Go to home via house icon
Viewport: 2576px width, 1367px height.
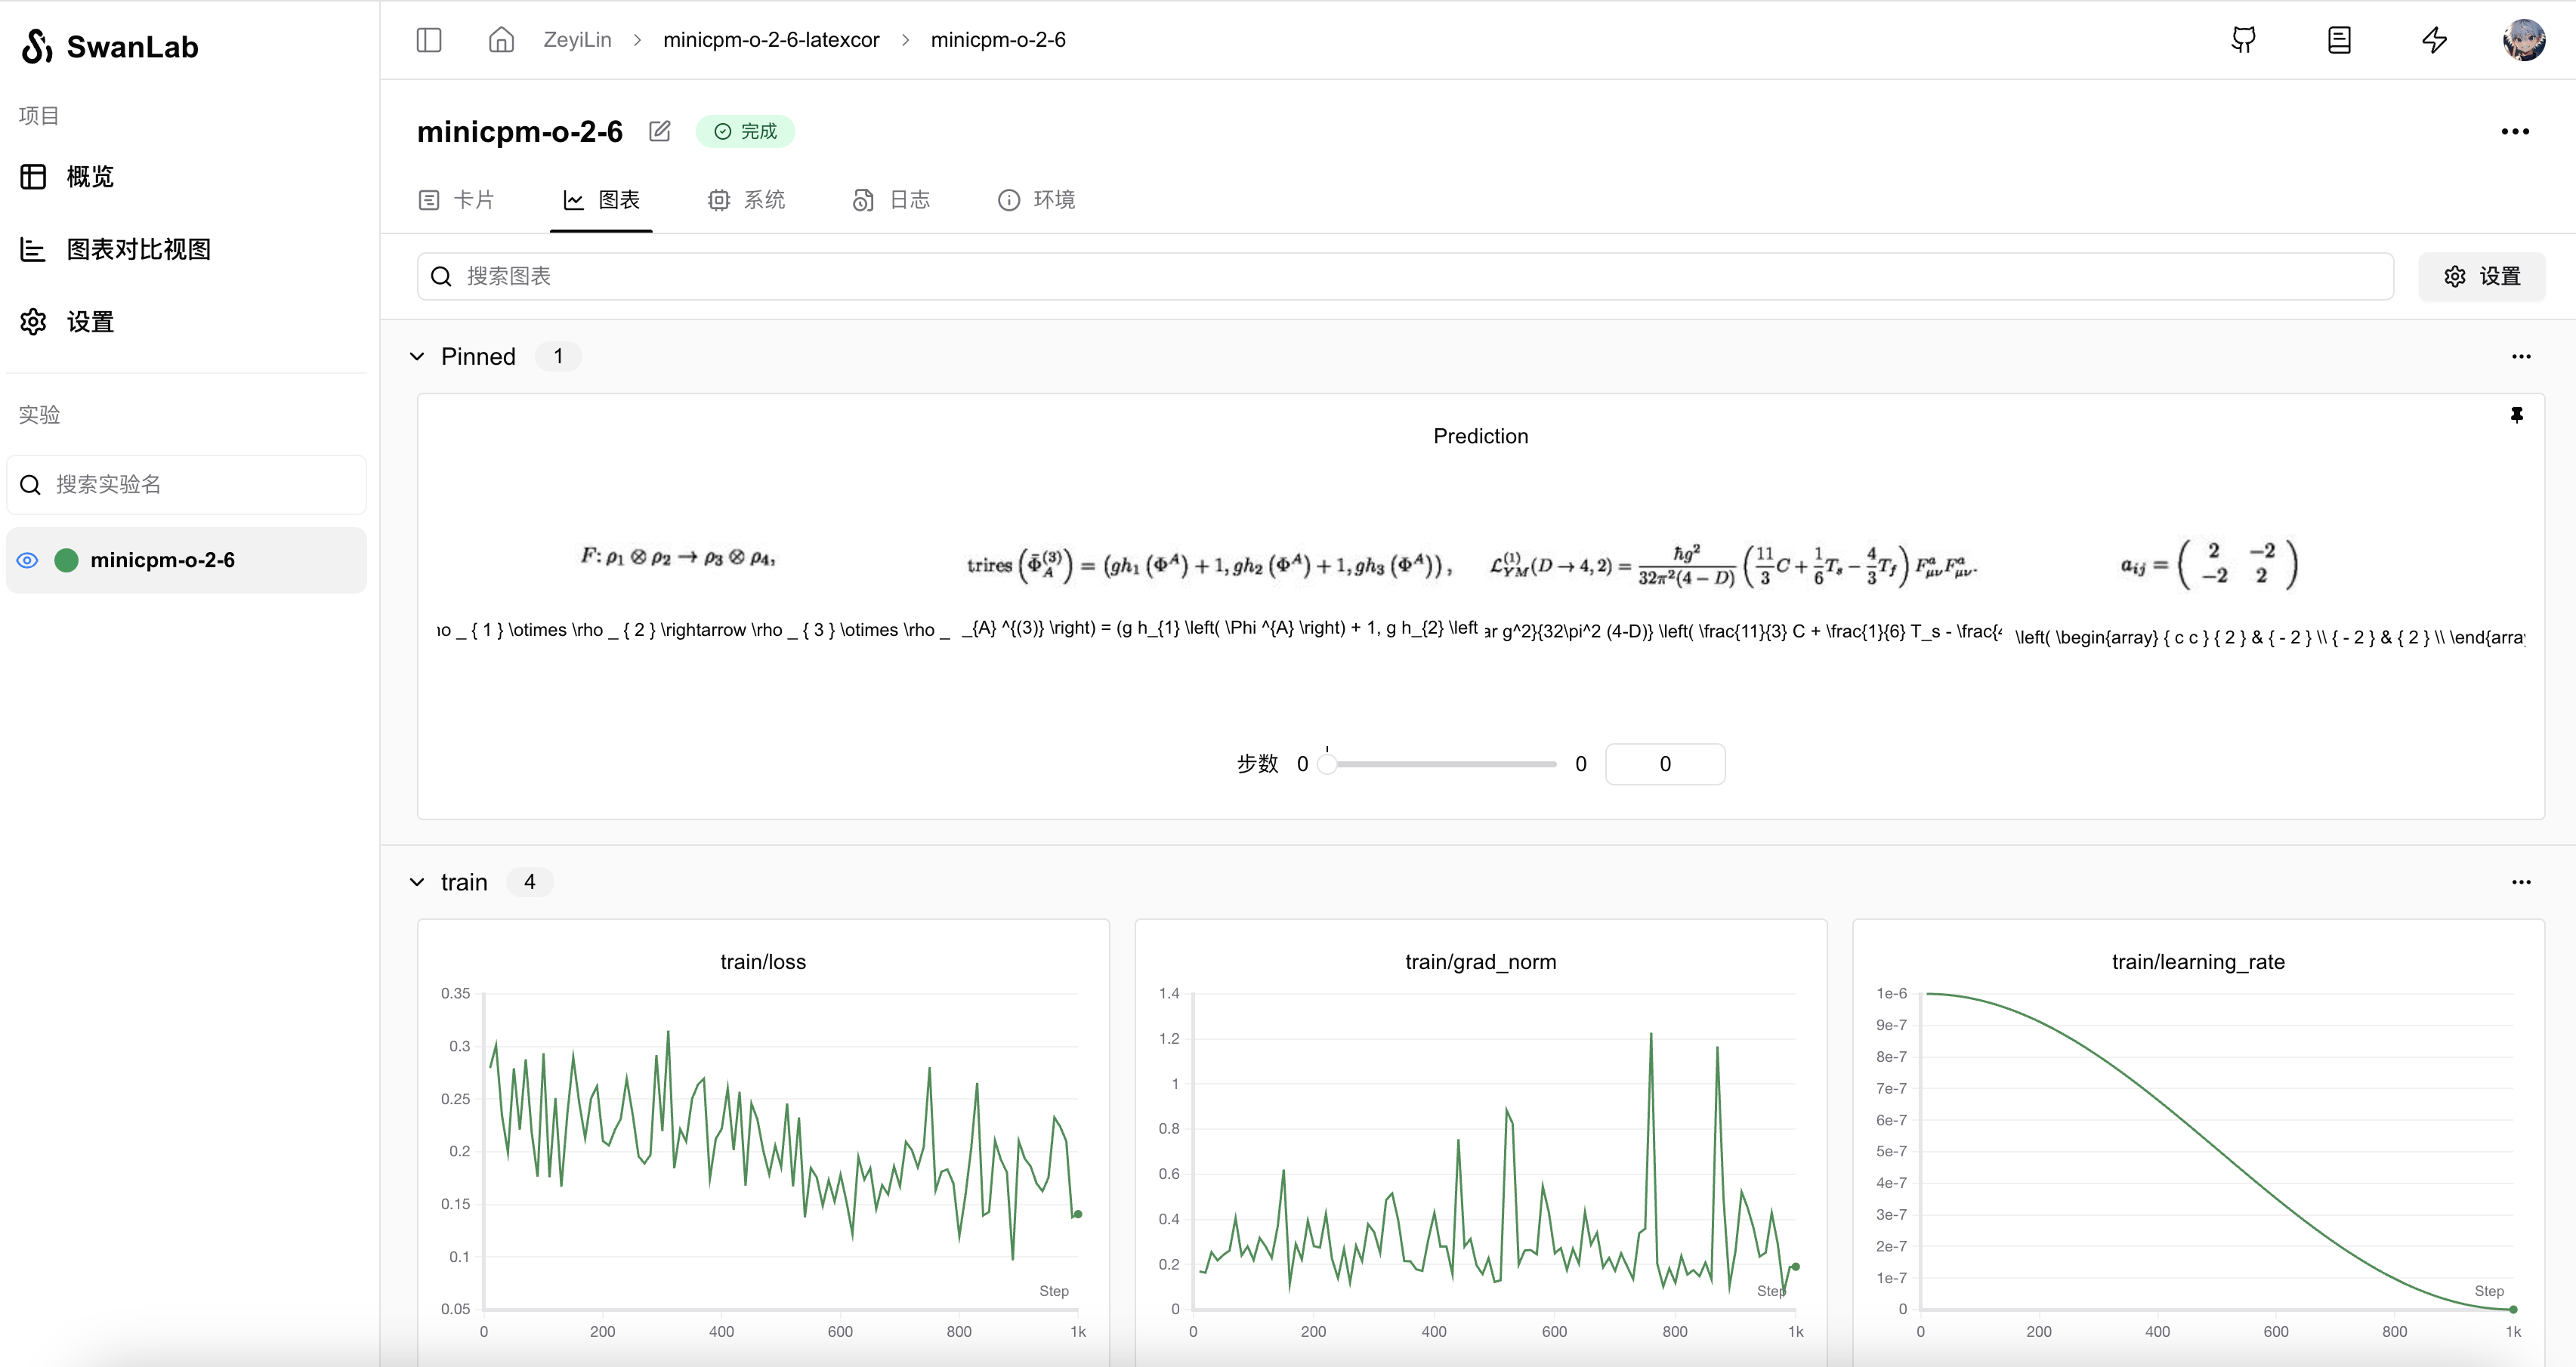[x=501, y=40]
